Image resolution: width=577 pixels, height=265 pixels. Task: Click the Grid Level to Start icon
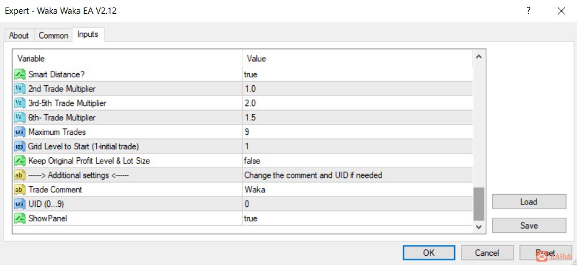pos(20,146)
